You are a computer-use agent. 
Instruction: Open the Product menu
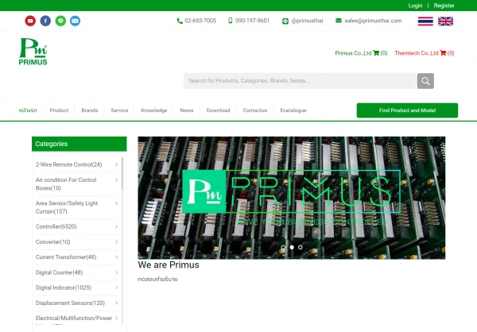(59, 110)
